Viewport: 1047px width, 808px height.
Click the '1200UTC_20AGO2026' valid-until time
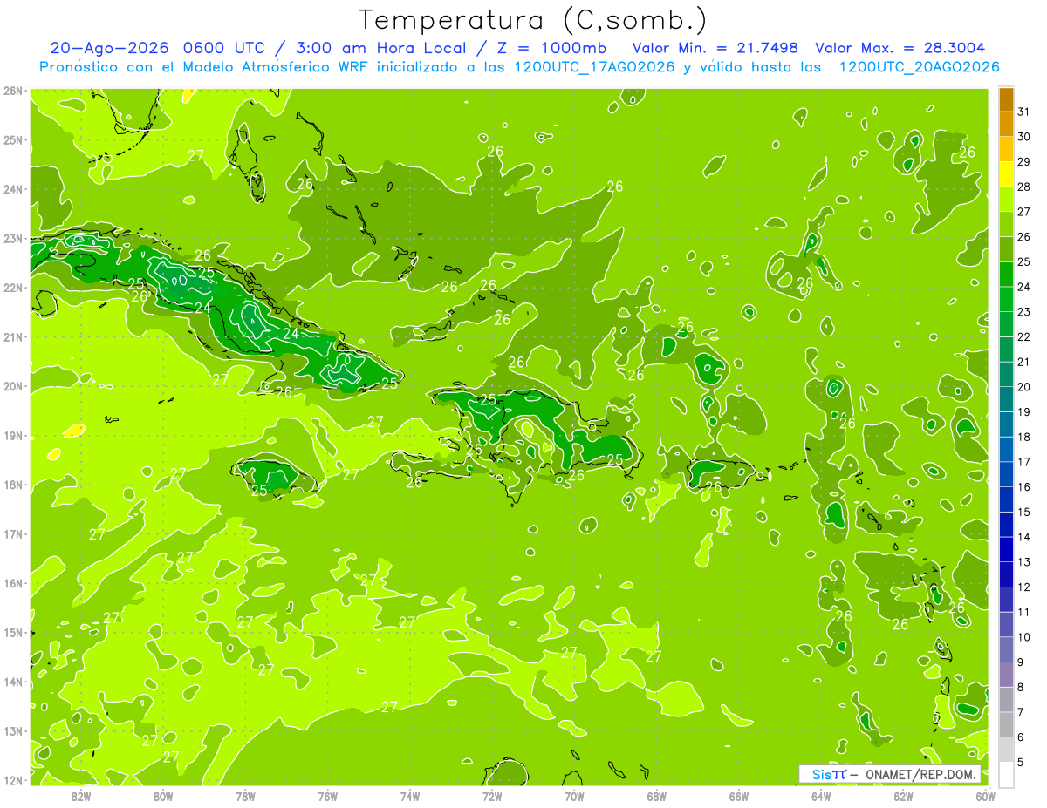919,67
